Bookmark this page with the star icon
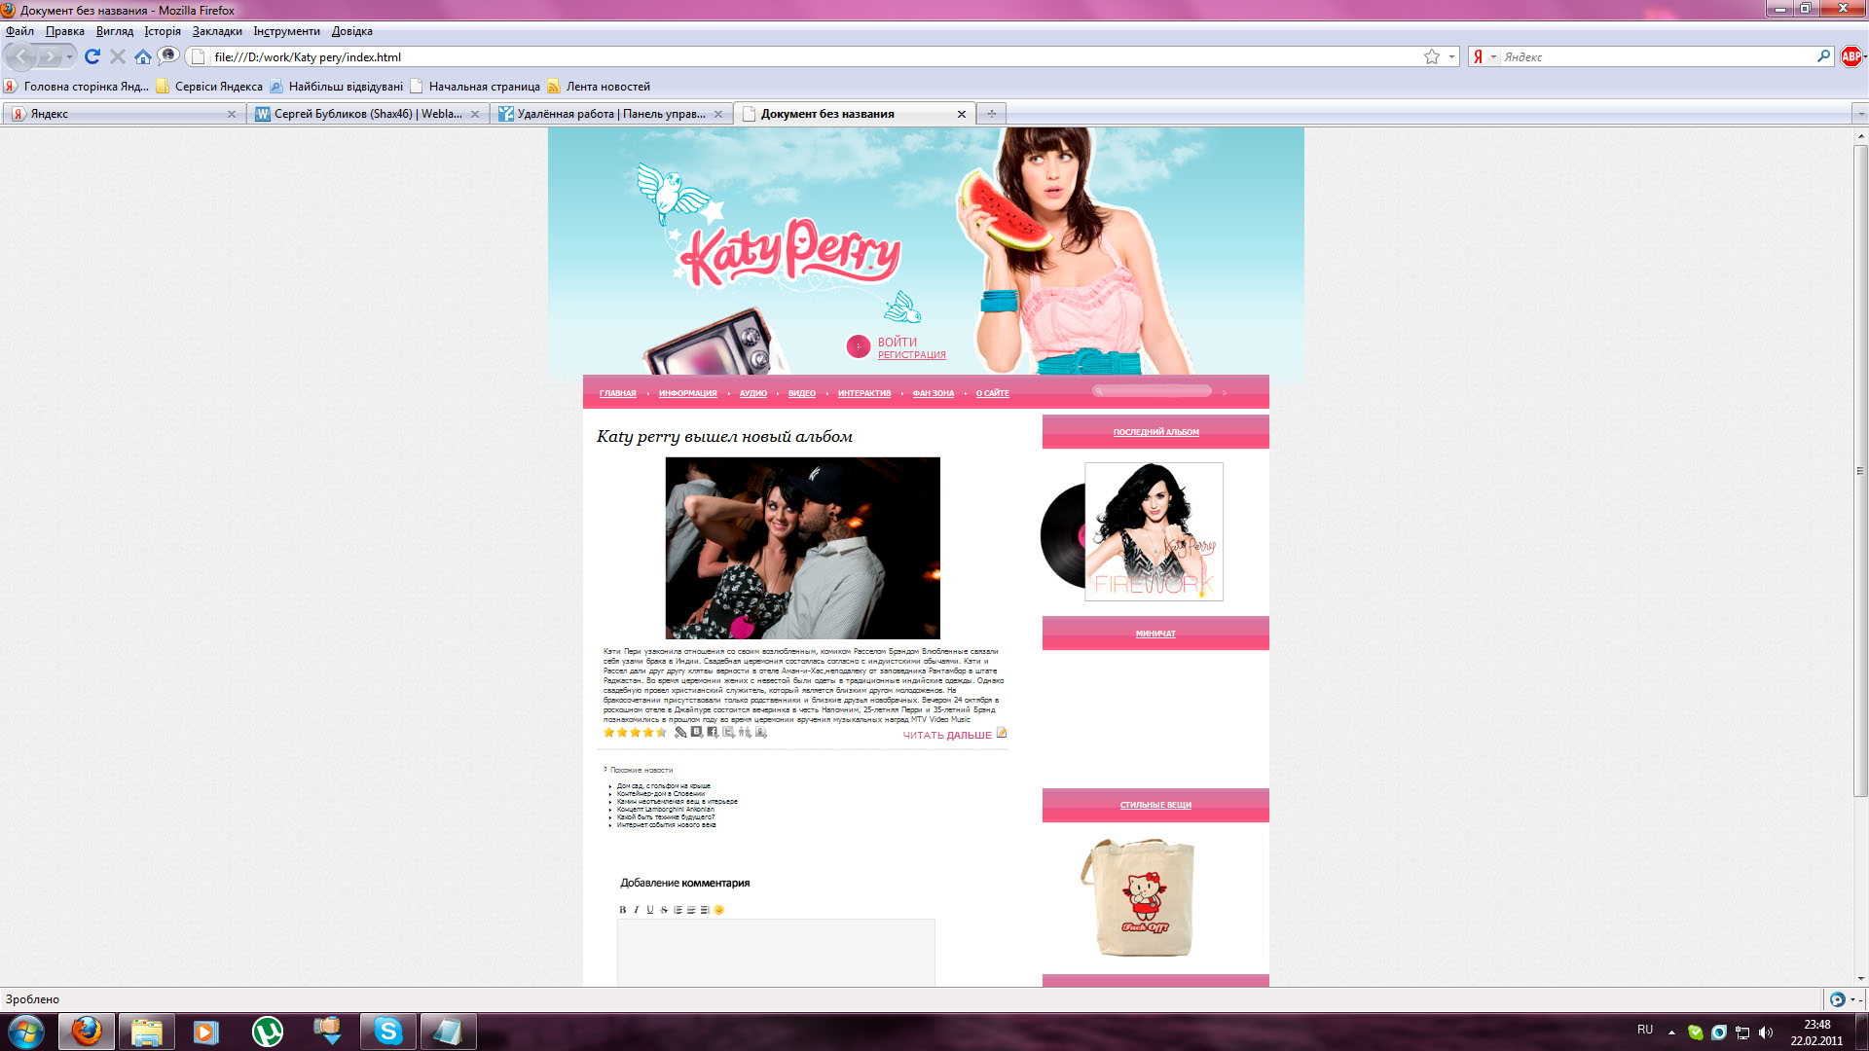This screenshot has width=1869, height=1051. click(1432, 57)
